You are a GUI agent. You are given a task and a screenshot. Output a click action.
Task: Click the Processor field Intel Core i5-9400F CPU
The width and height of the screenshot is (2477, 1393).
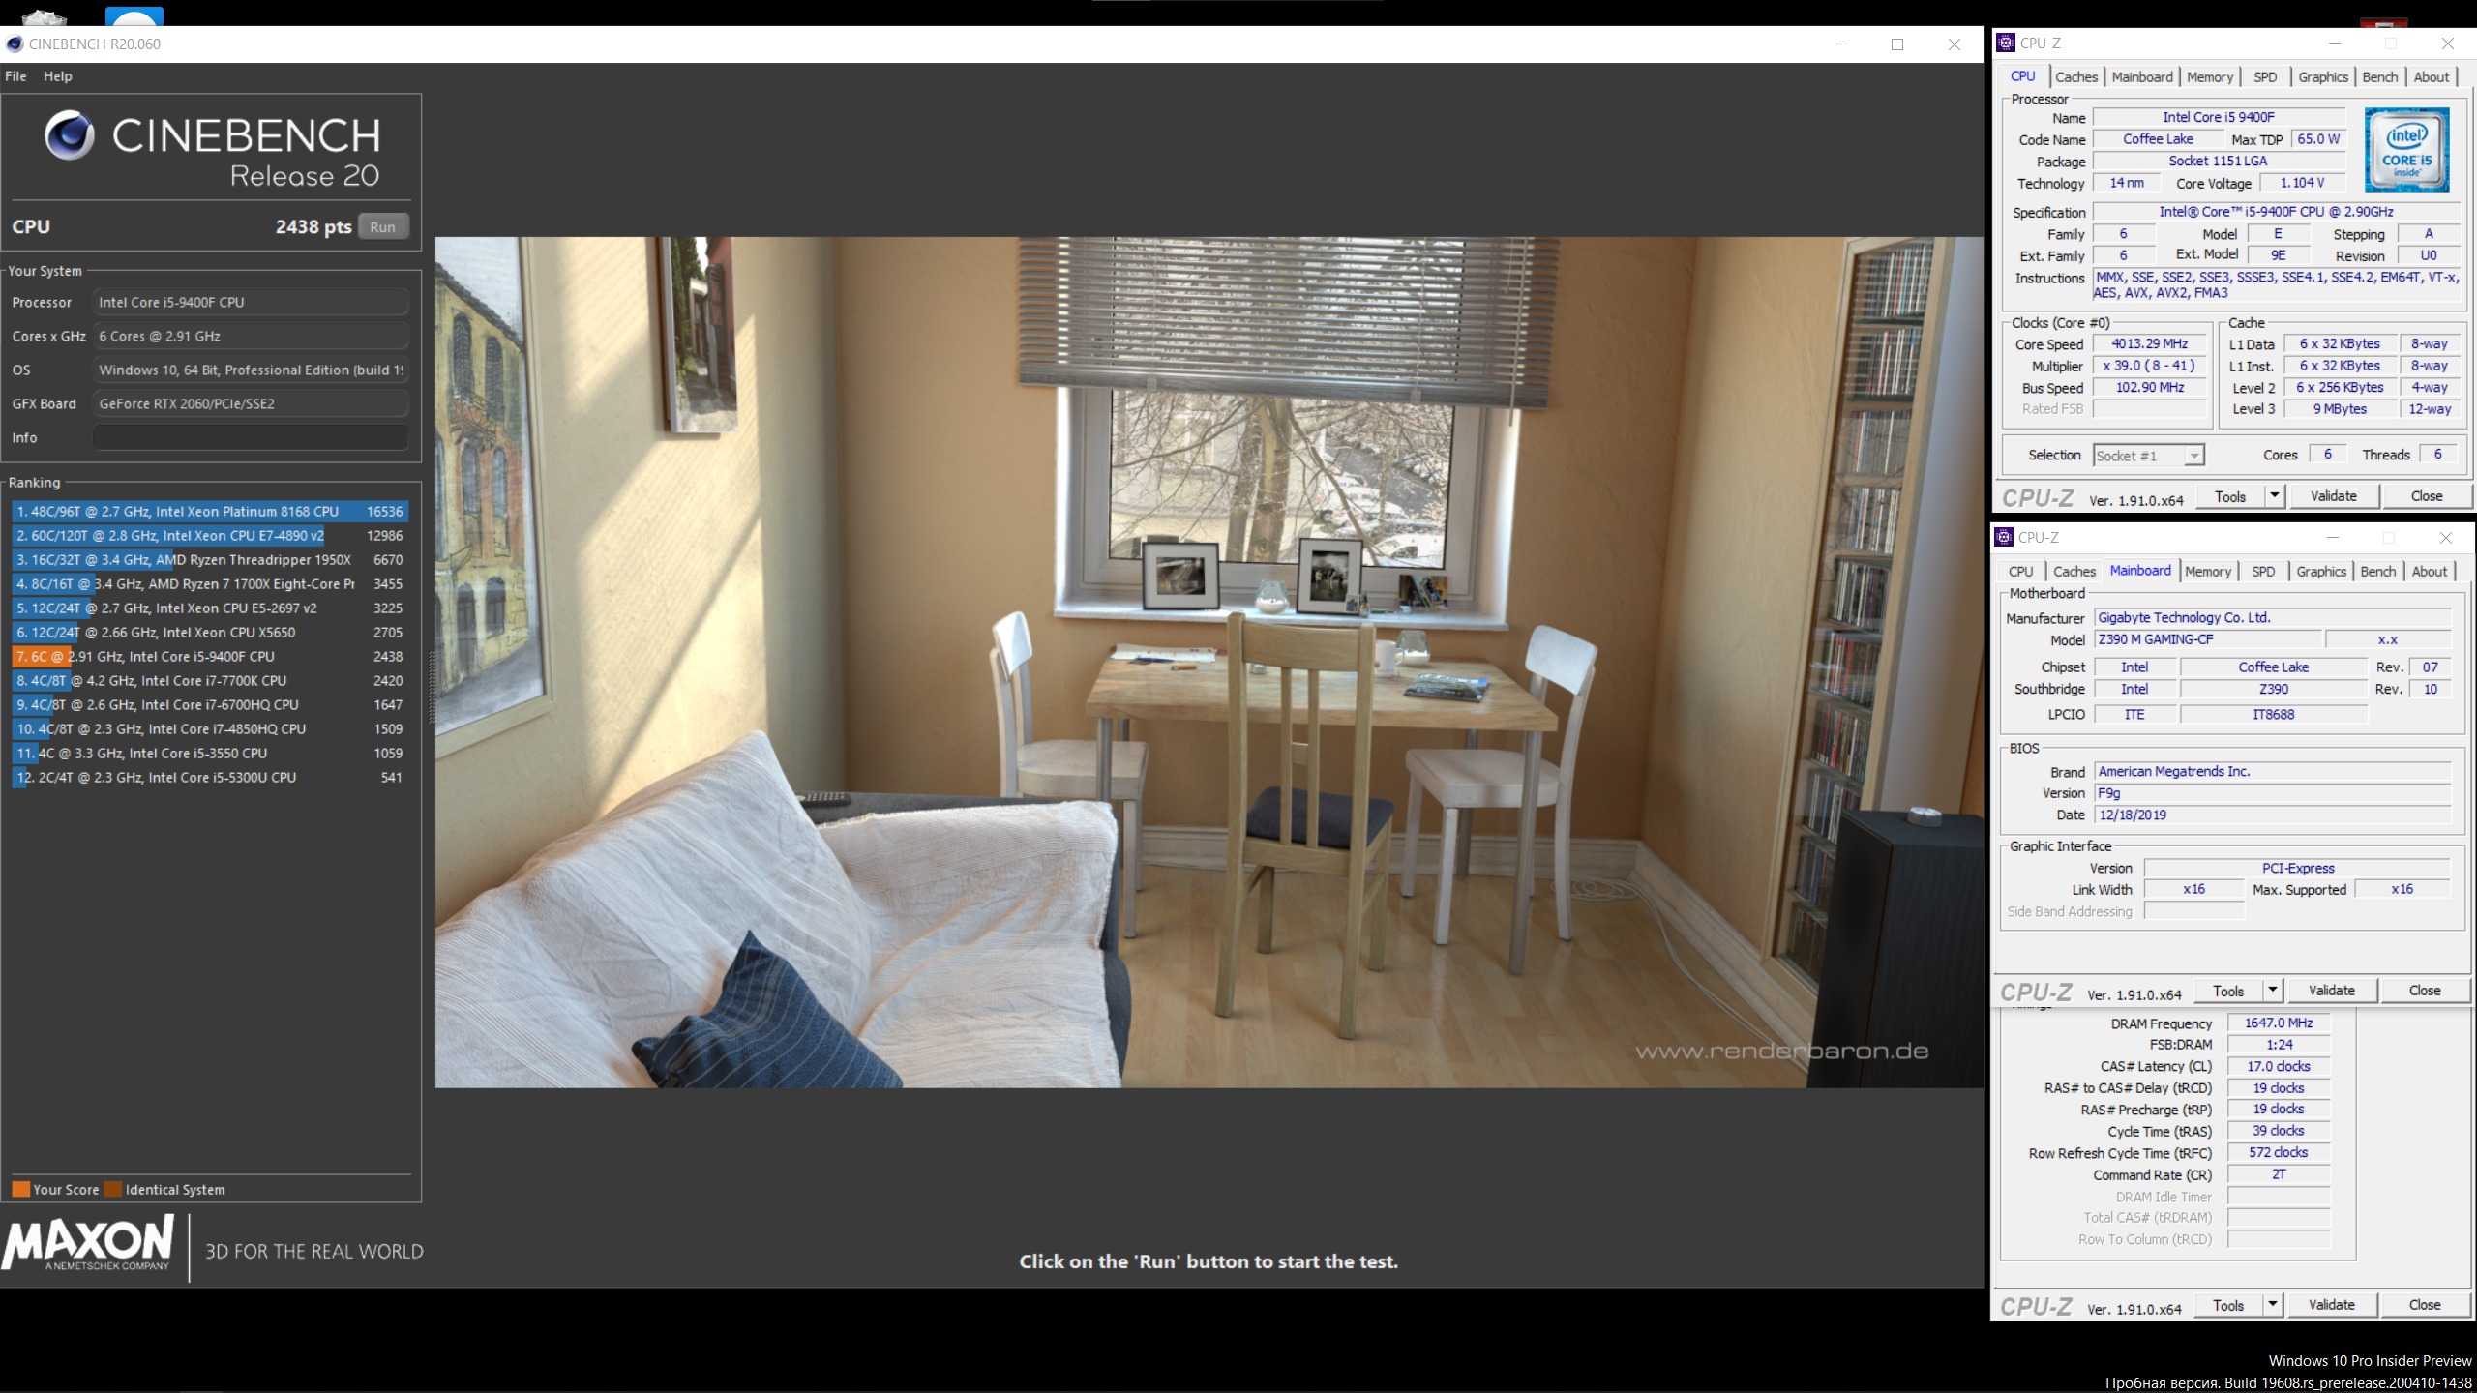251,302
